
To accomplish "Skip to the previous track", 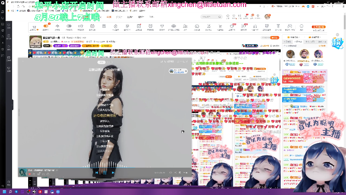I will point(96,172).
